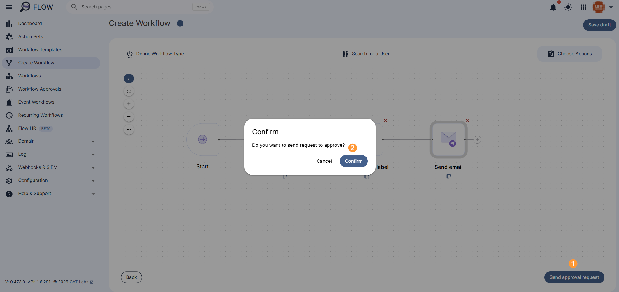Image resolution: width=619 pixels, height=292 pixels.
Task: Select the Start node icon
Action: tap(203, 139)
